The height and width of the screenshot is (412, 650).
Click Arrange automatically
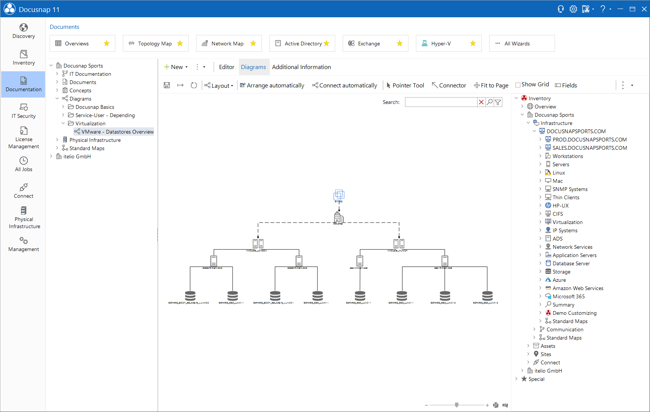[x=272, y=86]
